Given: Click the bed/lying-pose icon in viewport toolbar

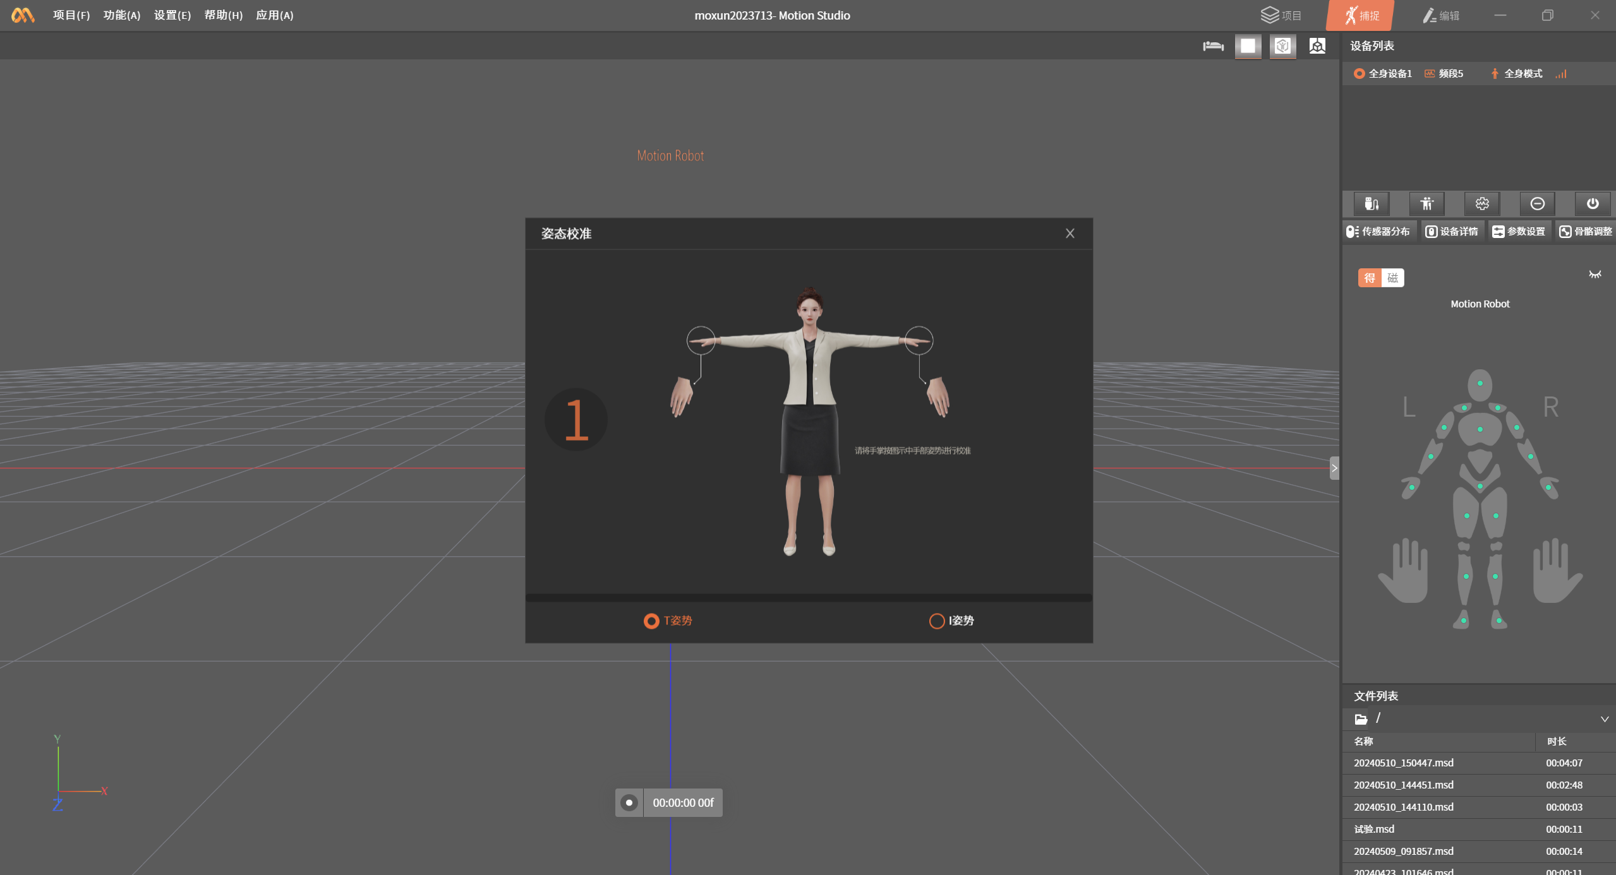Looking at the screenshot, I should click(1213, 46).
